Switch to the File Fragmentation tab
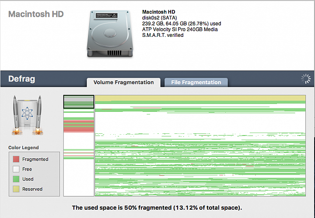Viewport: 315px width, 218px height. 196,82
